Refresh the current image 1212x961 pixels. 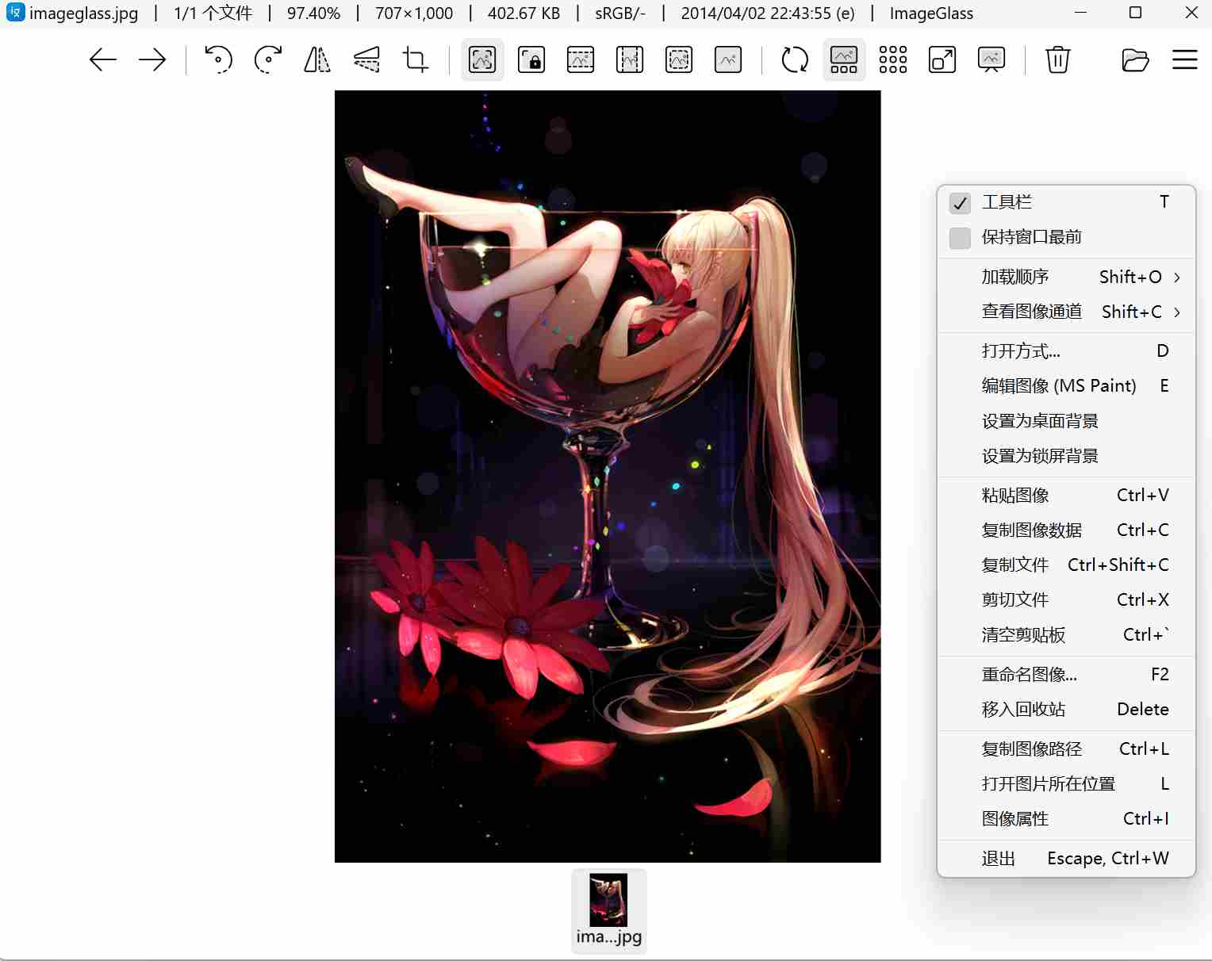point(795,59)
